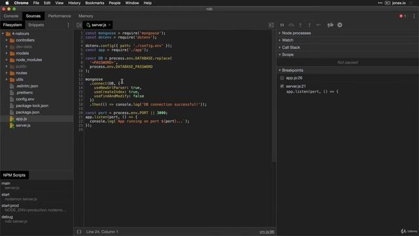Pretty-print the code with braces icon

click(79, 231)
